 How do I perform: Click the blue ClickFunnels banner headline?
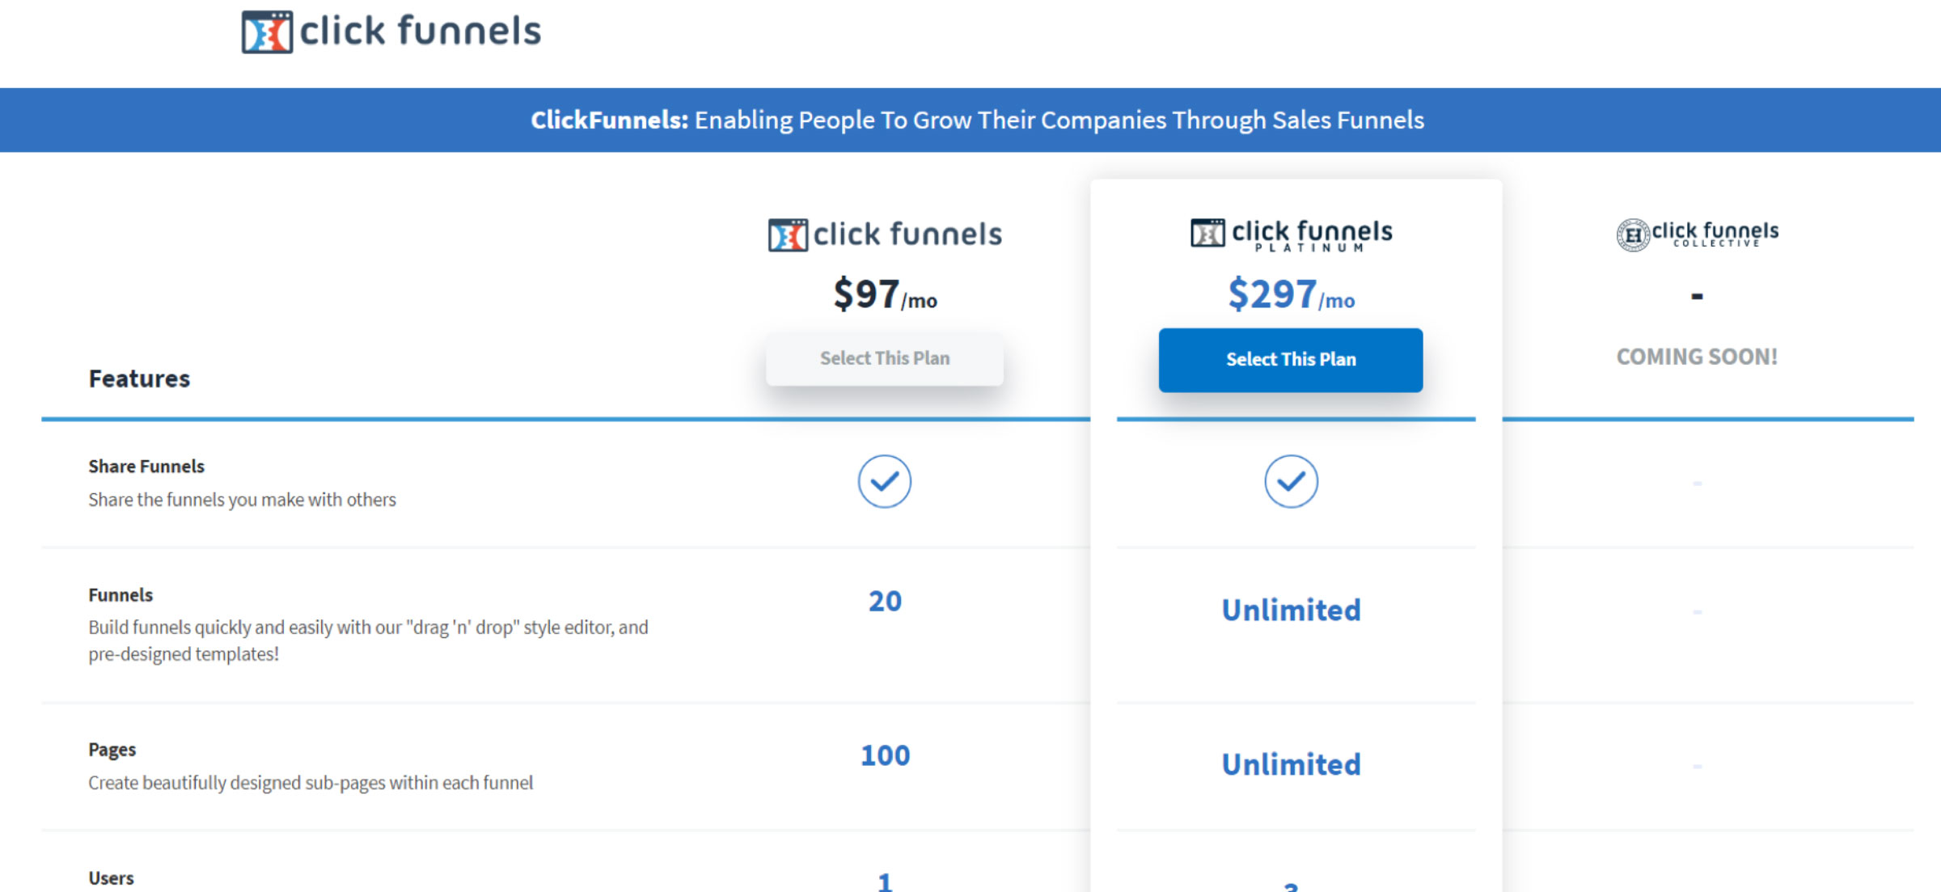click(x=977, y=120)
